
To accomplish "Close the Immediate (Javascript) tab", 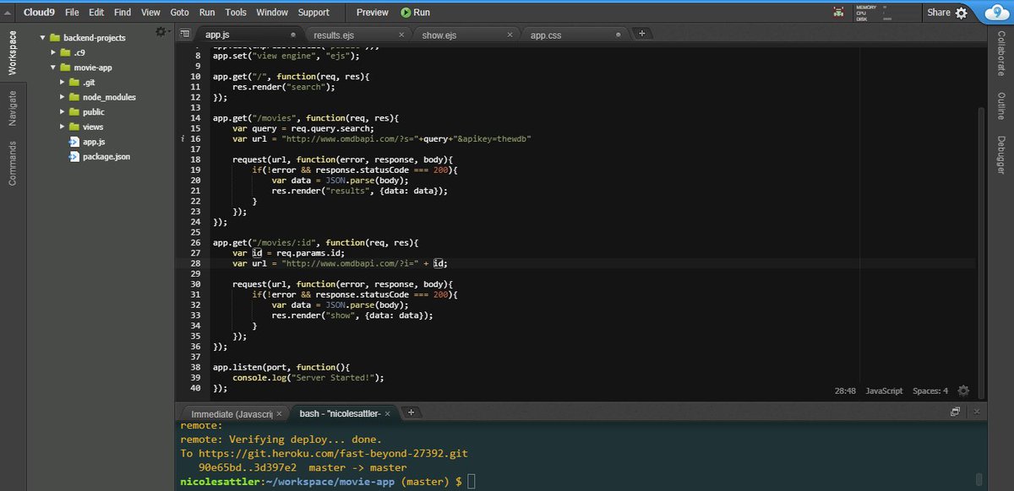I will 279,414.
